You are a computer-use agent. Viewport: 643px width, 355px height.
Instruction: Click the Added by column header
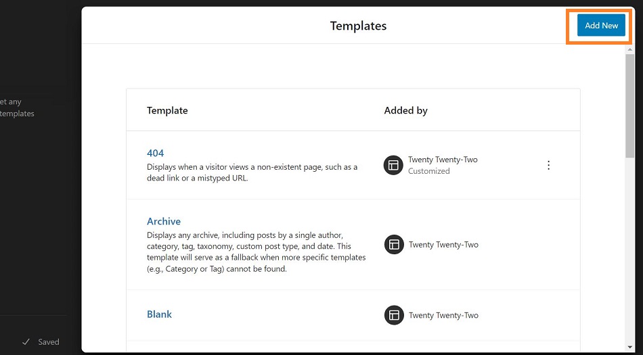click(405, 110)
